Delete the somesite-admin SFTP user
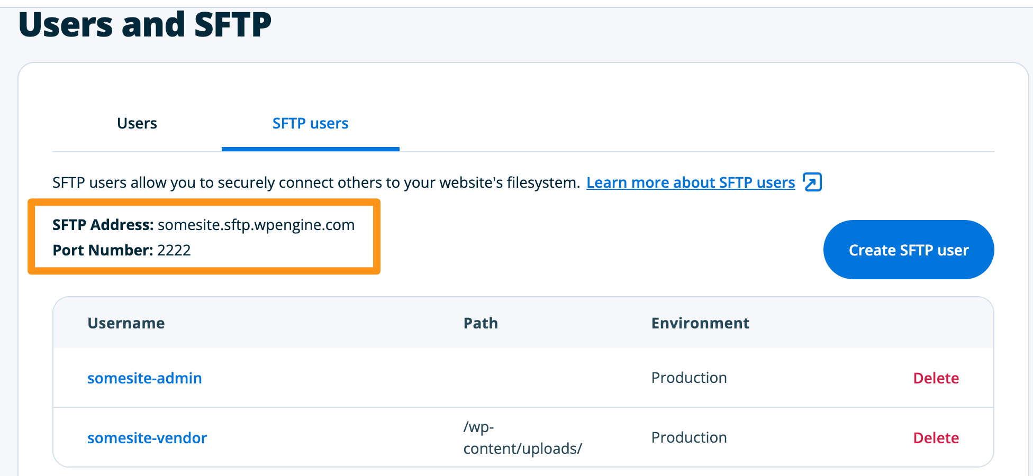The height and width of the screenshot is (476, 1033). (936, 378)
